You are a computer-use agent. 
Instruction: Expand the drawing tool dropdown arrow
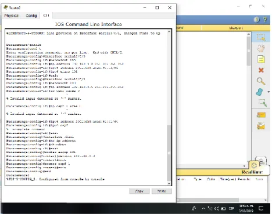[269, 92]
